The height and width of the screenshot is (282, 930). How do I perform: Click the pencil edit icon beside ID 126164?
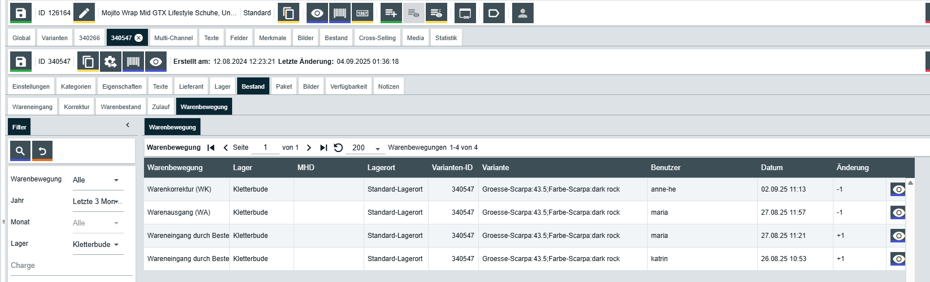(x=84, y=13)
